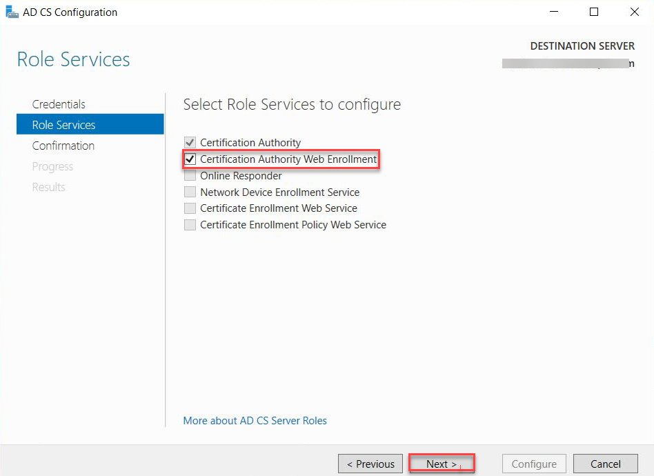
Task: Click the Configure button
Action: (534, 464)
